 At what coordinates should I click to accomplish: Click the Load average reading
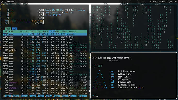59,13
